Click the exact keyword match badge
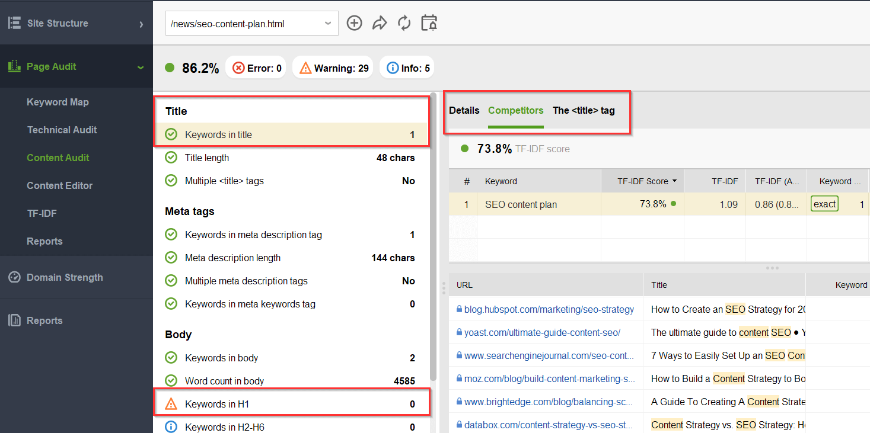 pyautogui.click(x=824, y=204)
